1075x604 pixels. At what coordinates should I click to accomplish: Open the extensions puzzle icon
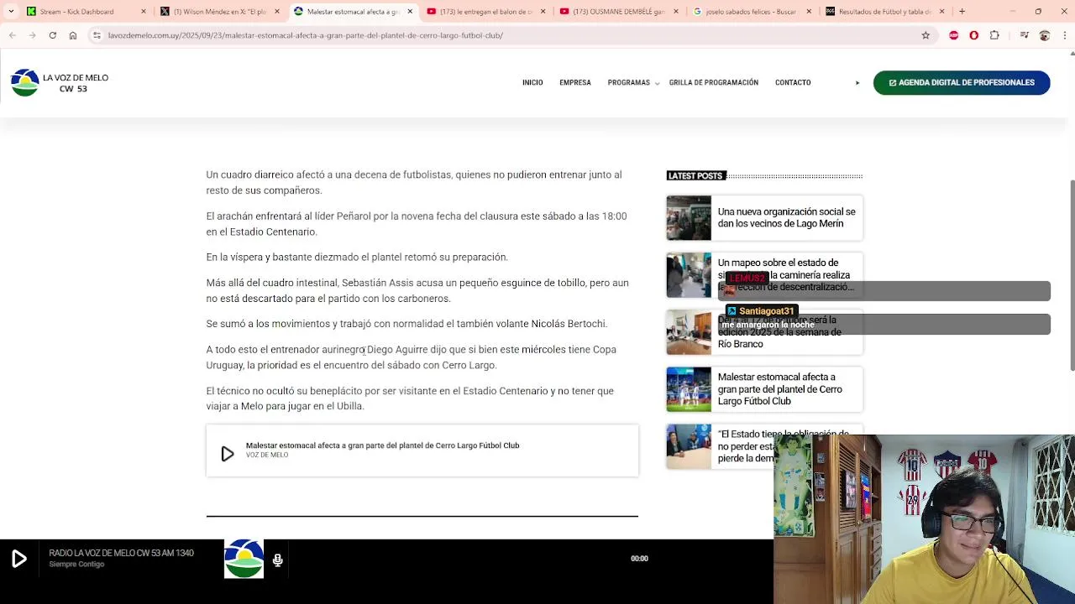pyautogui.click(x=994, y=35)
